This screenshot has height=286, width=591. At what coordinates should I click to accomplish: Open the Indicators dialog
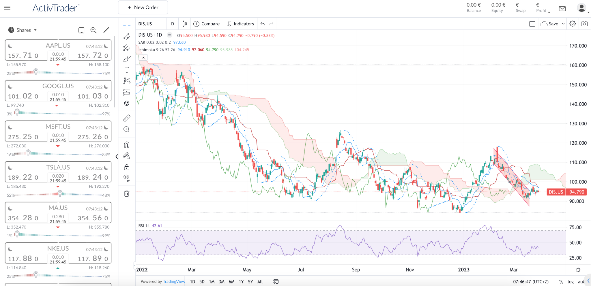[x=240, y=24]
